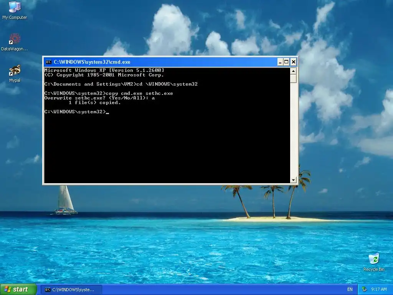Click the EN language indicator
Screen dimensions: 393x295
[x=350, y=290]
